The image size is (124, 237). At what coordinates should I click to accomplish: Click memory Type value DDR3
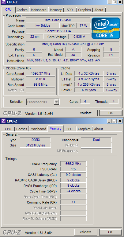coord(36,140)
